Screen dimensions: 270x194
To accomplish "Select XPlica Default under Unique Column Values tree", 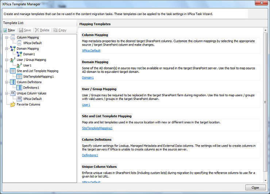I will point(32,98).
